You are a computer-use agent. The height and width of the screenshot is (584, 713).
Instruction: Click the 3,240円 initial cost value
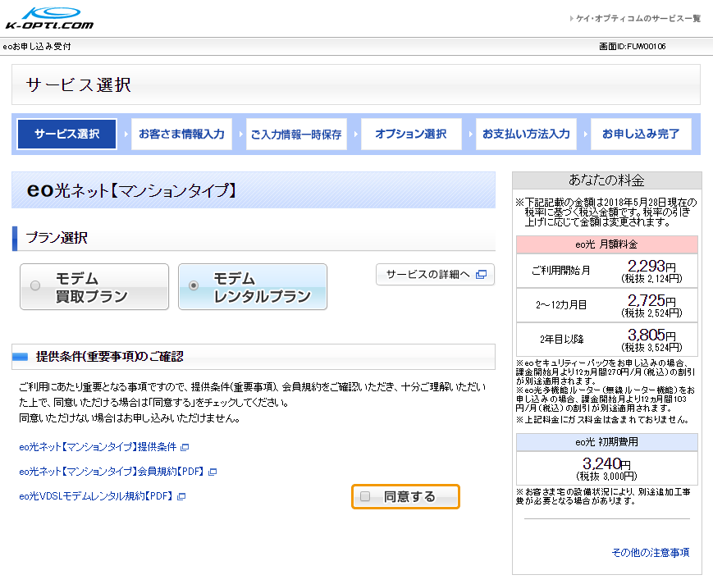click(606, 464)
